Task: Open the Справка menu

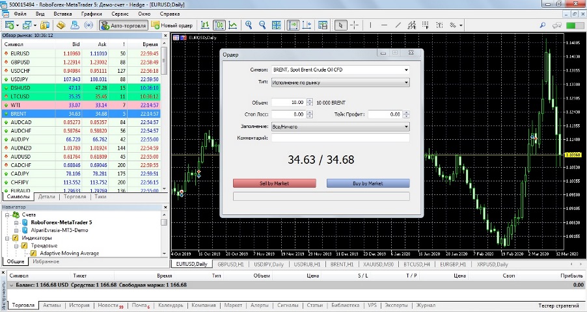Action: point(170,14)
